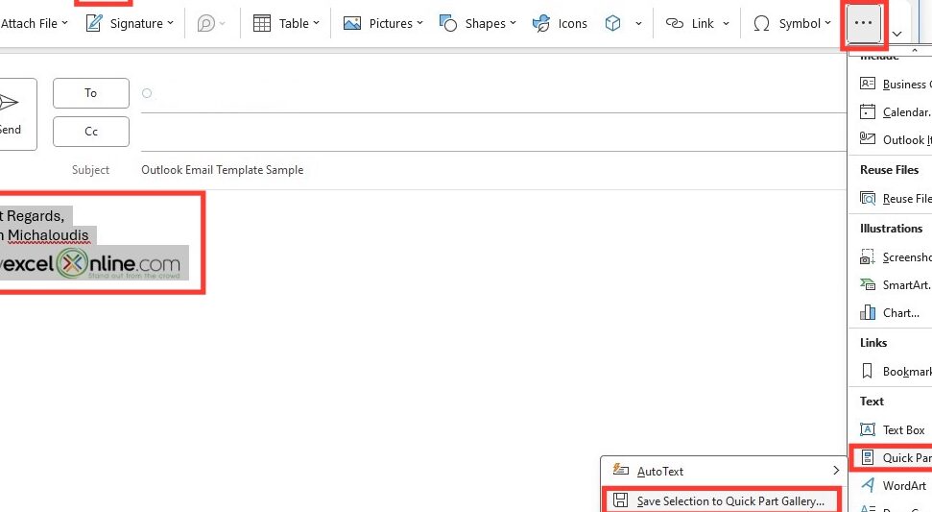The width and height of the screenshot is (932, 512).
Task: Expand the Signature dropdown arrow
Action: tap(171, 23)
